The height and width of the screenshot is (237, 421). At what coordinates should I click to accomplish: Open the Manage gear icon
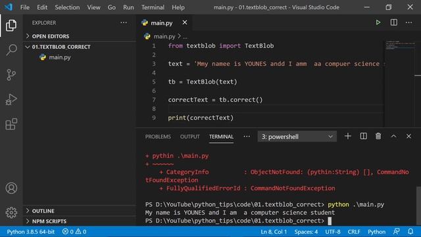tap(11, 213)
